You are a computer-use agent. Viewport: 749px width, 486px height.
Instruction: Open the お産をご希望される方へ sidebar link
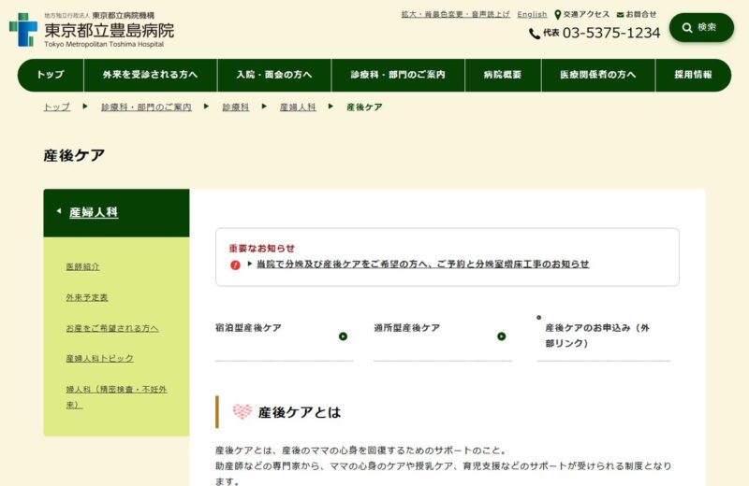click(x=112, y=328)
